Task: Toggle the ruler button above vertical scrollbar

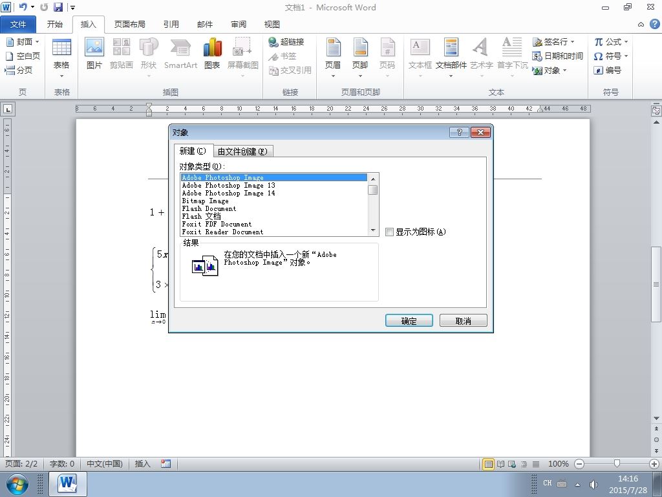Action: pyautogui.click(x=656, y=111)
